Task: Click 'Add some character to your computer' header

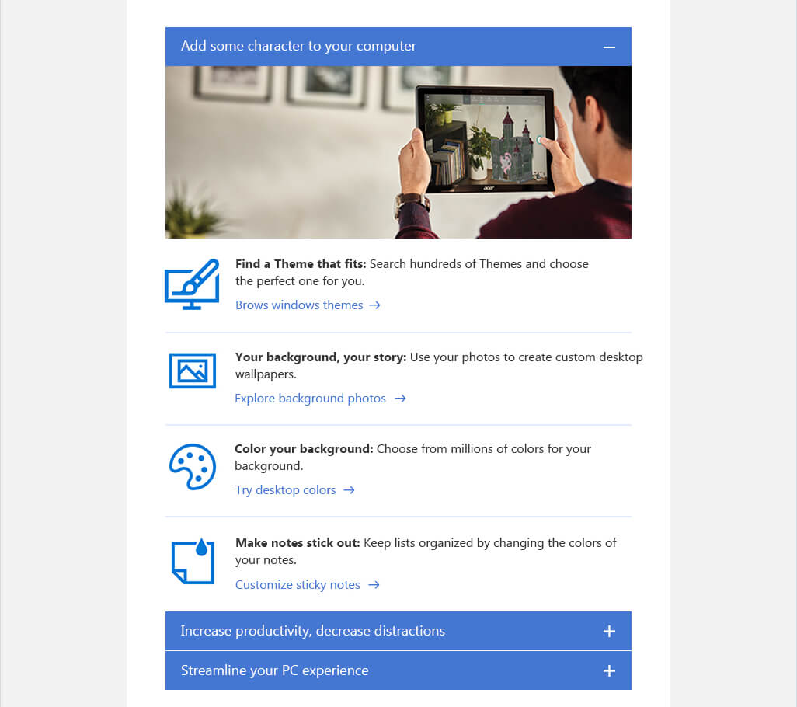Action: [x=398, y=47]
